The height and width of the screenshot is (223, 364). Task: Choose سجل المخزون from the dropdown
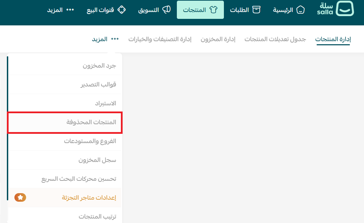tap(65, 160)
